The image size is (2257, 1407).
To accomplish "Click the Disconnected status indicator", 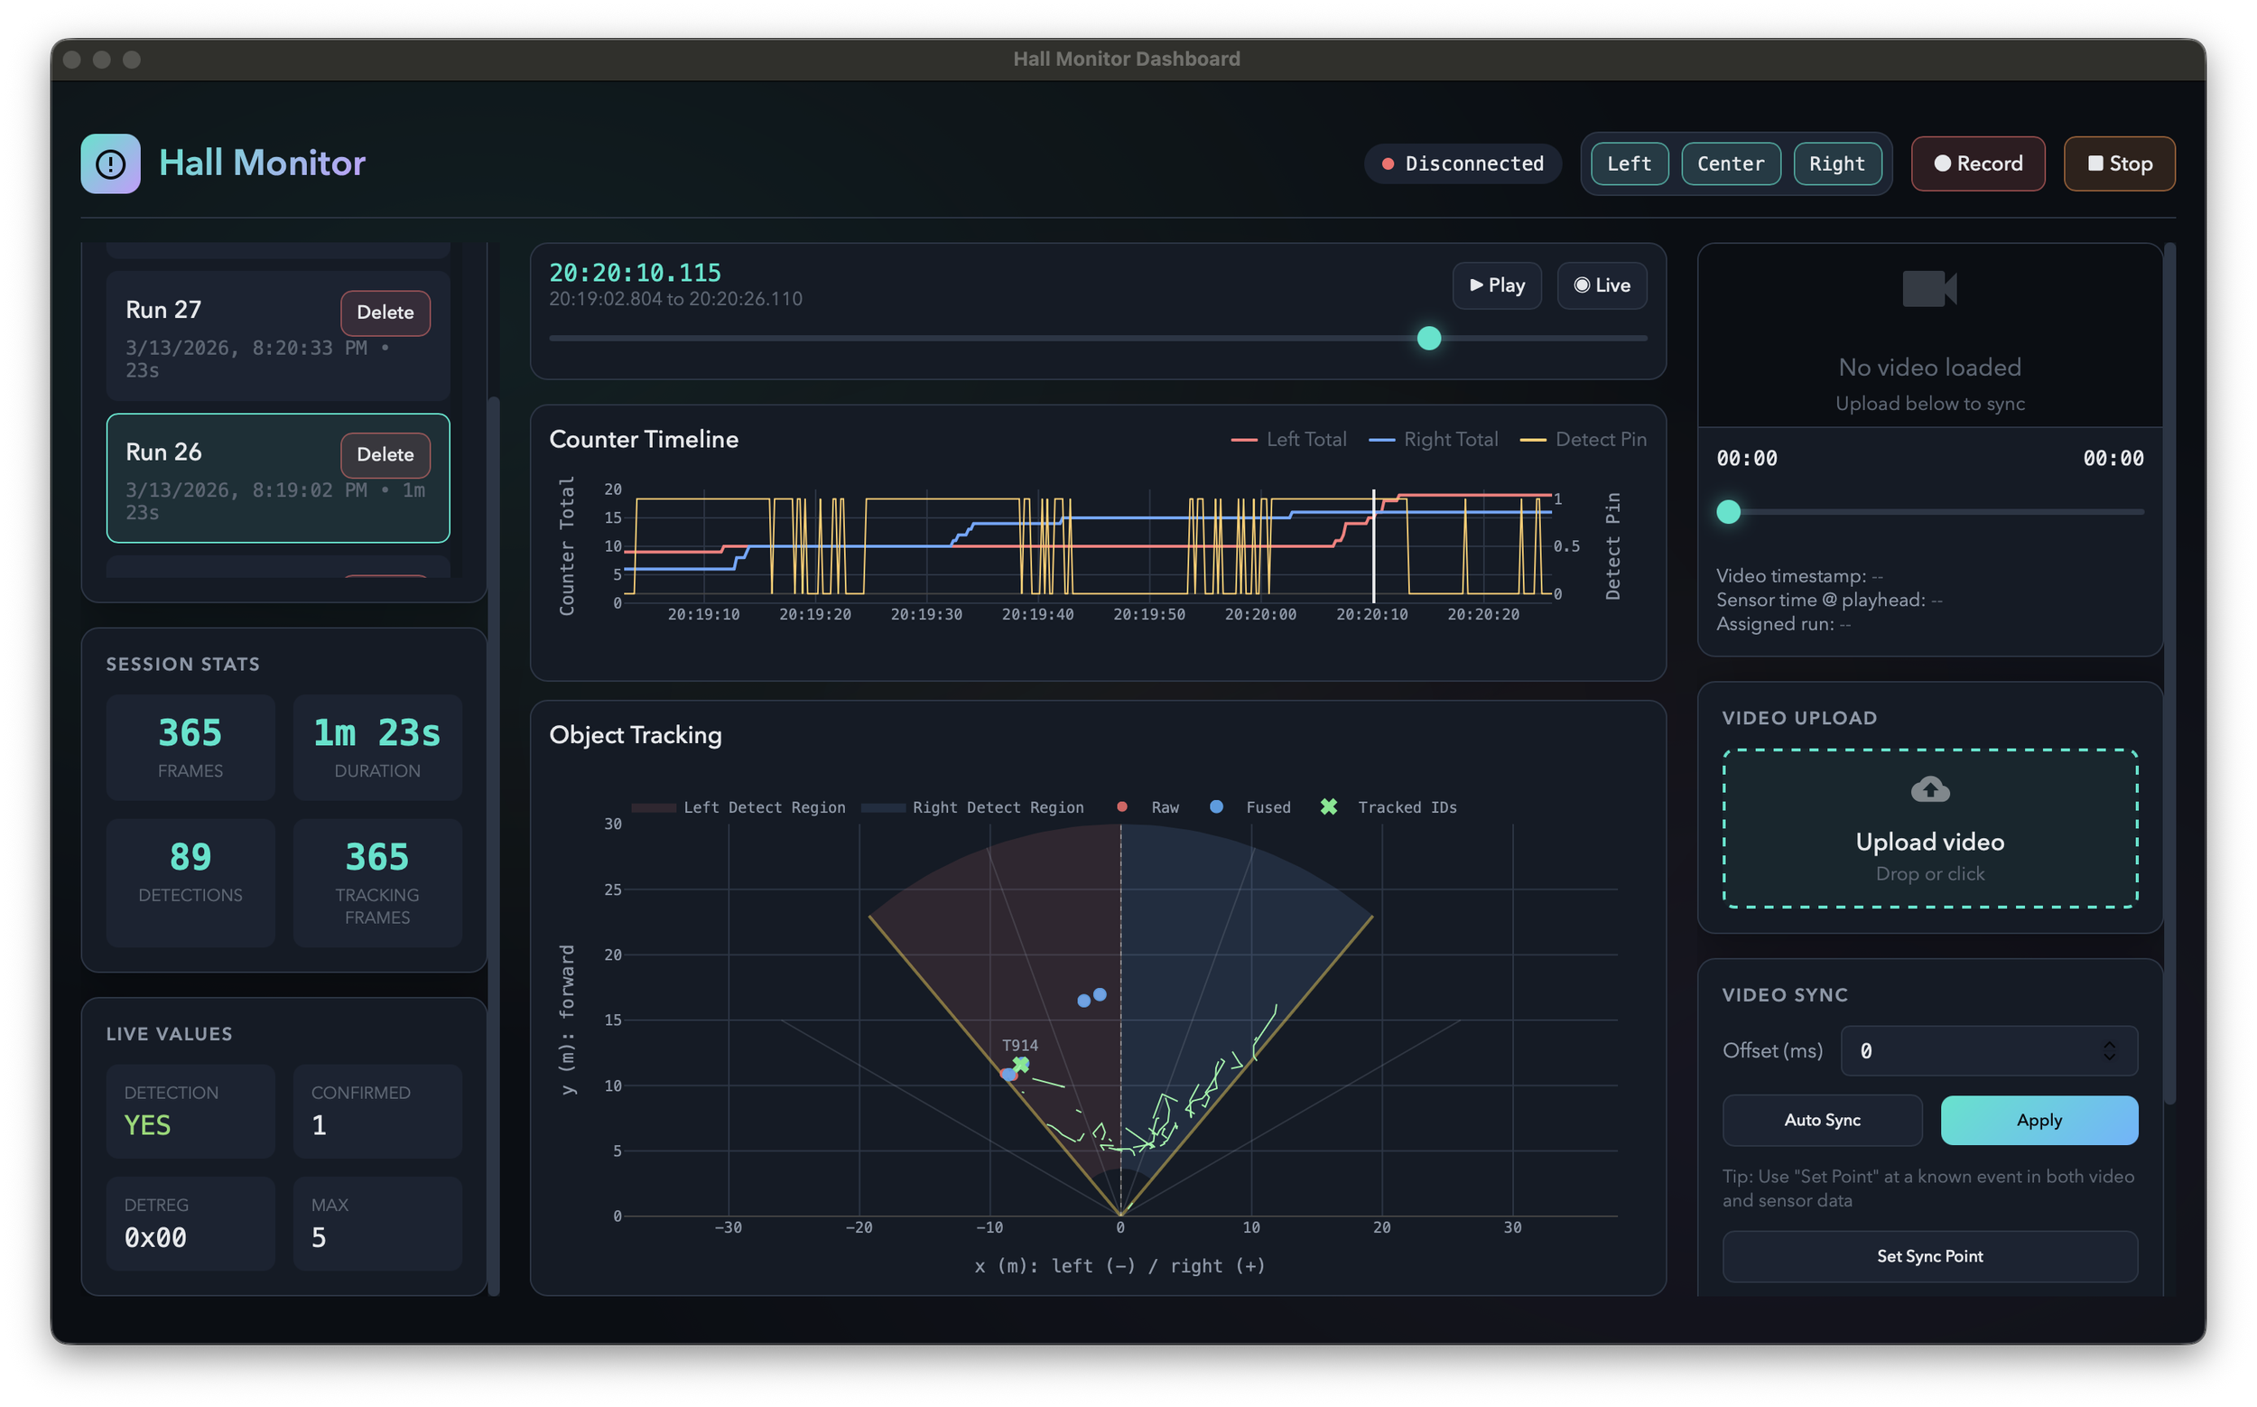I will (x=1463, y=163).
